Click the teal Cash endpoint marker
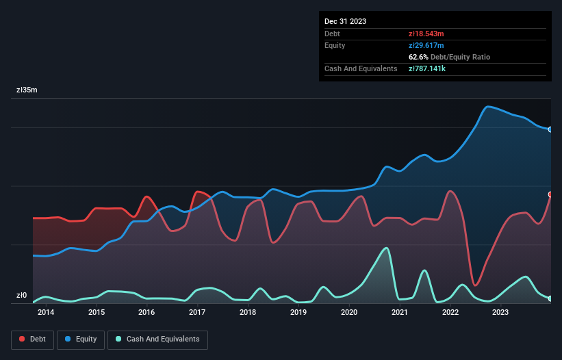The image size is (562, 360). coord(550,298)
